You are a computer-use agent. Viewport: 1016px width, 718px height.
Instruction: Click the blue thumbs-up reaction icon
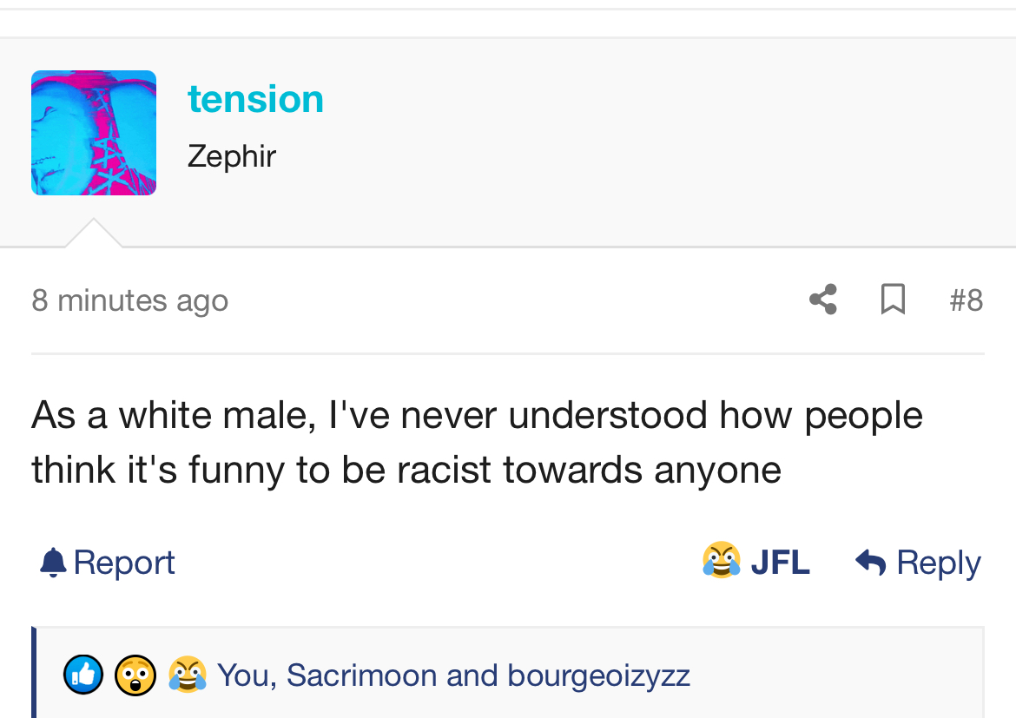83,675
